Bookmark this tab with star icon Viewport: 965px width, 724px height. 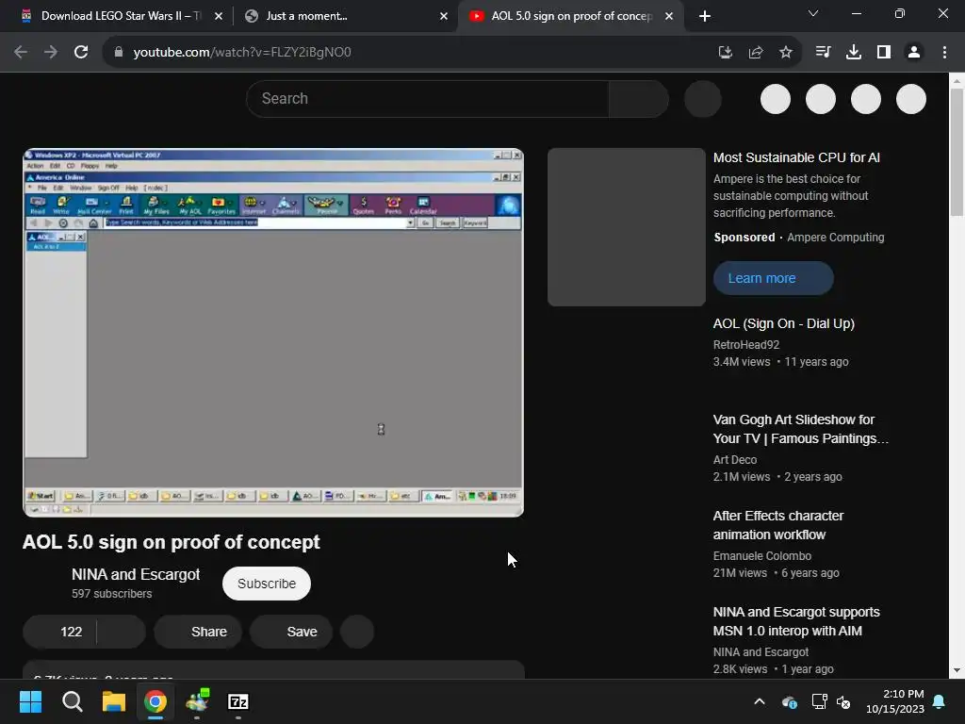tap(786, 53)
